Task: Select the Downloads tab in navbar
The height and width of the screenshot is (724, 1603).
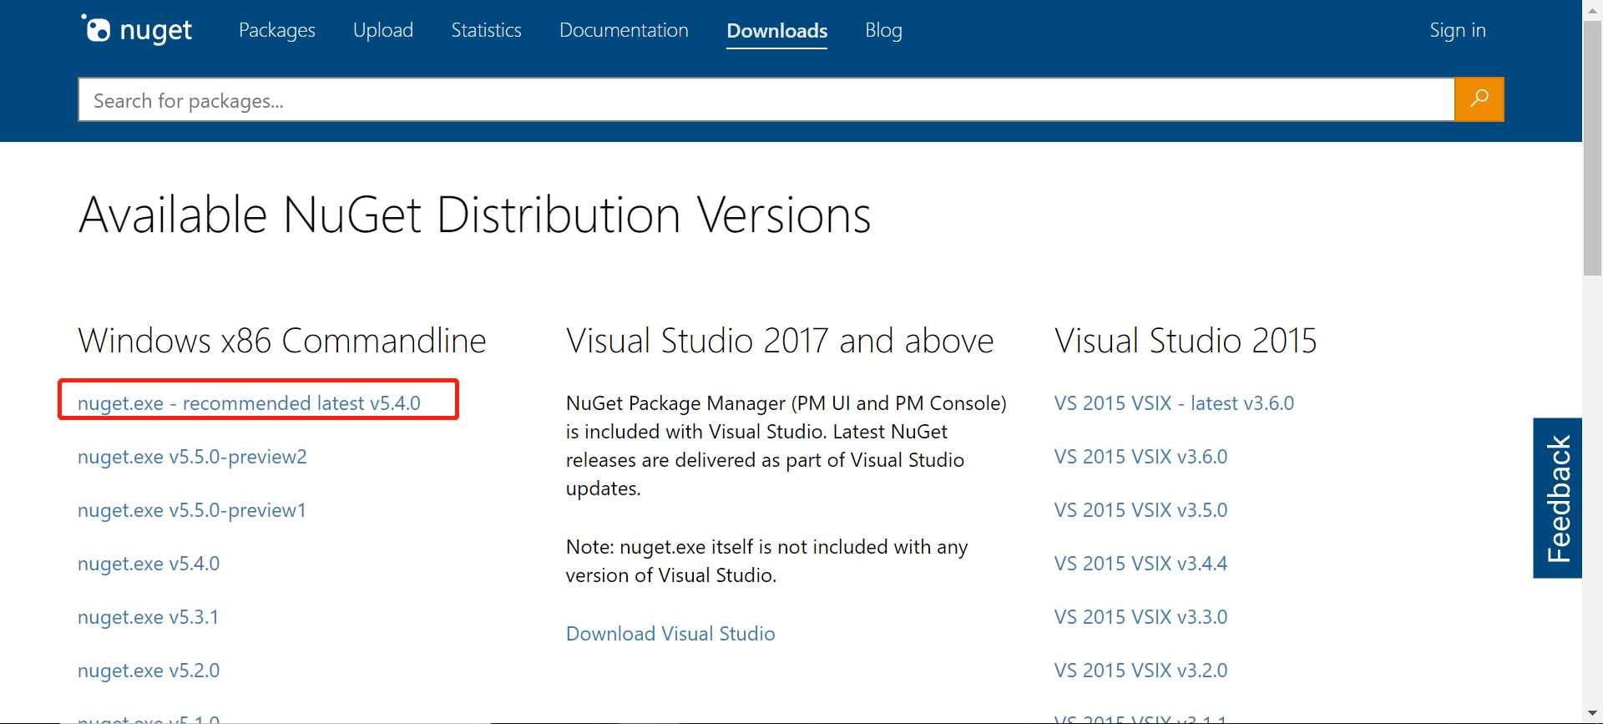Action: 776,31
